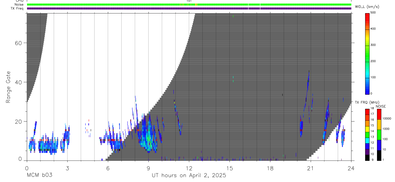Viewport: 395px width, 182px height.
Task: Click y-axis tick label '40'
Action: 19,82
